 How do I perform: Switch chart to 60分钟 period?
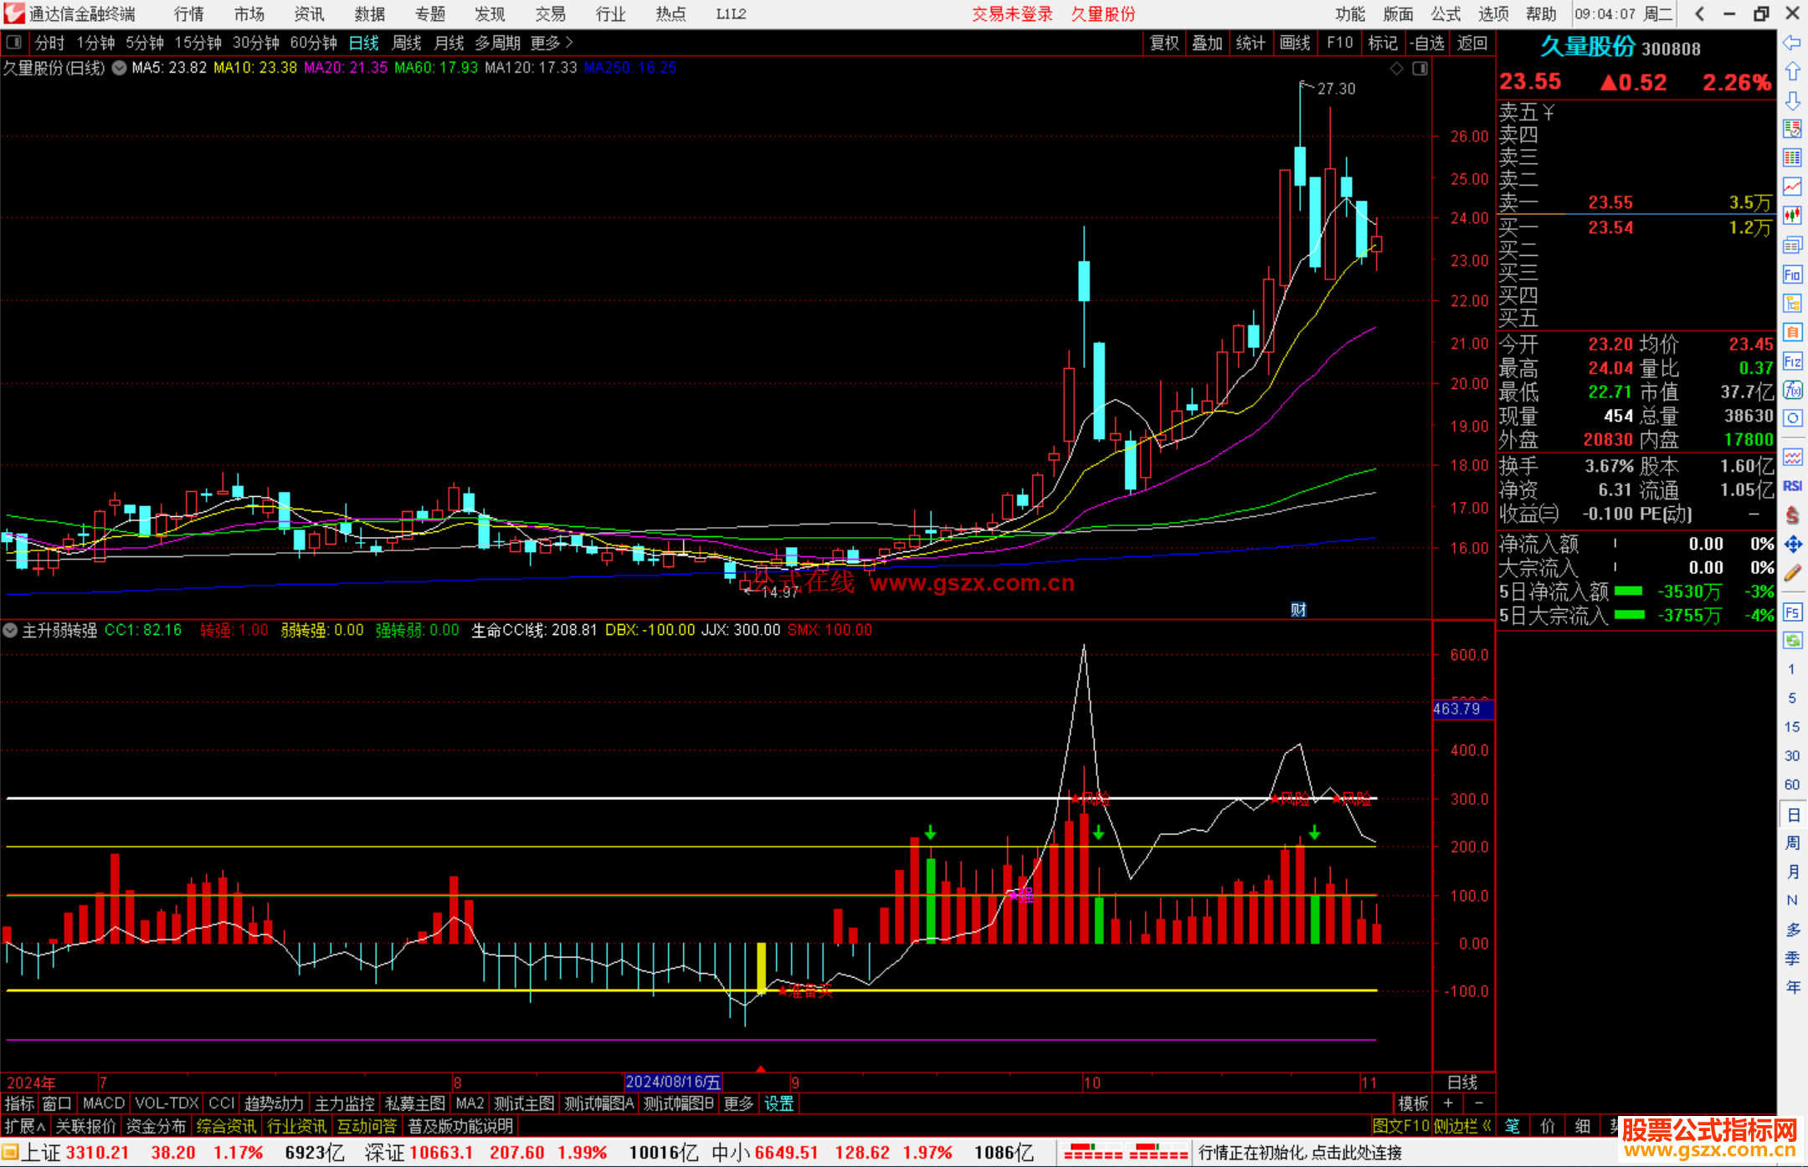313,43
